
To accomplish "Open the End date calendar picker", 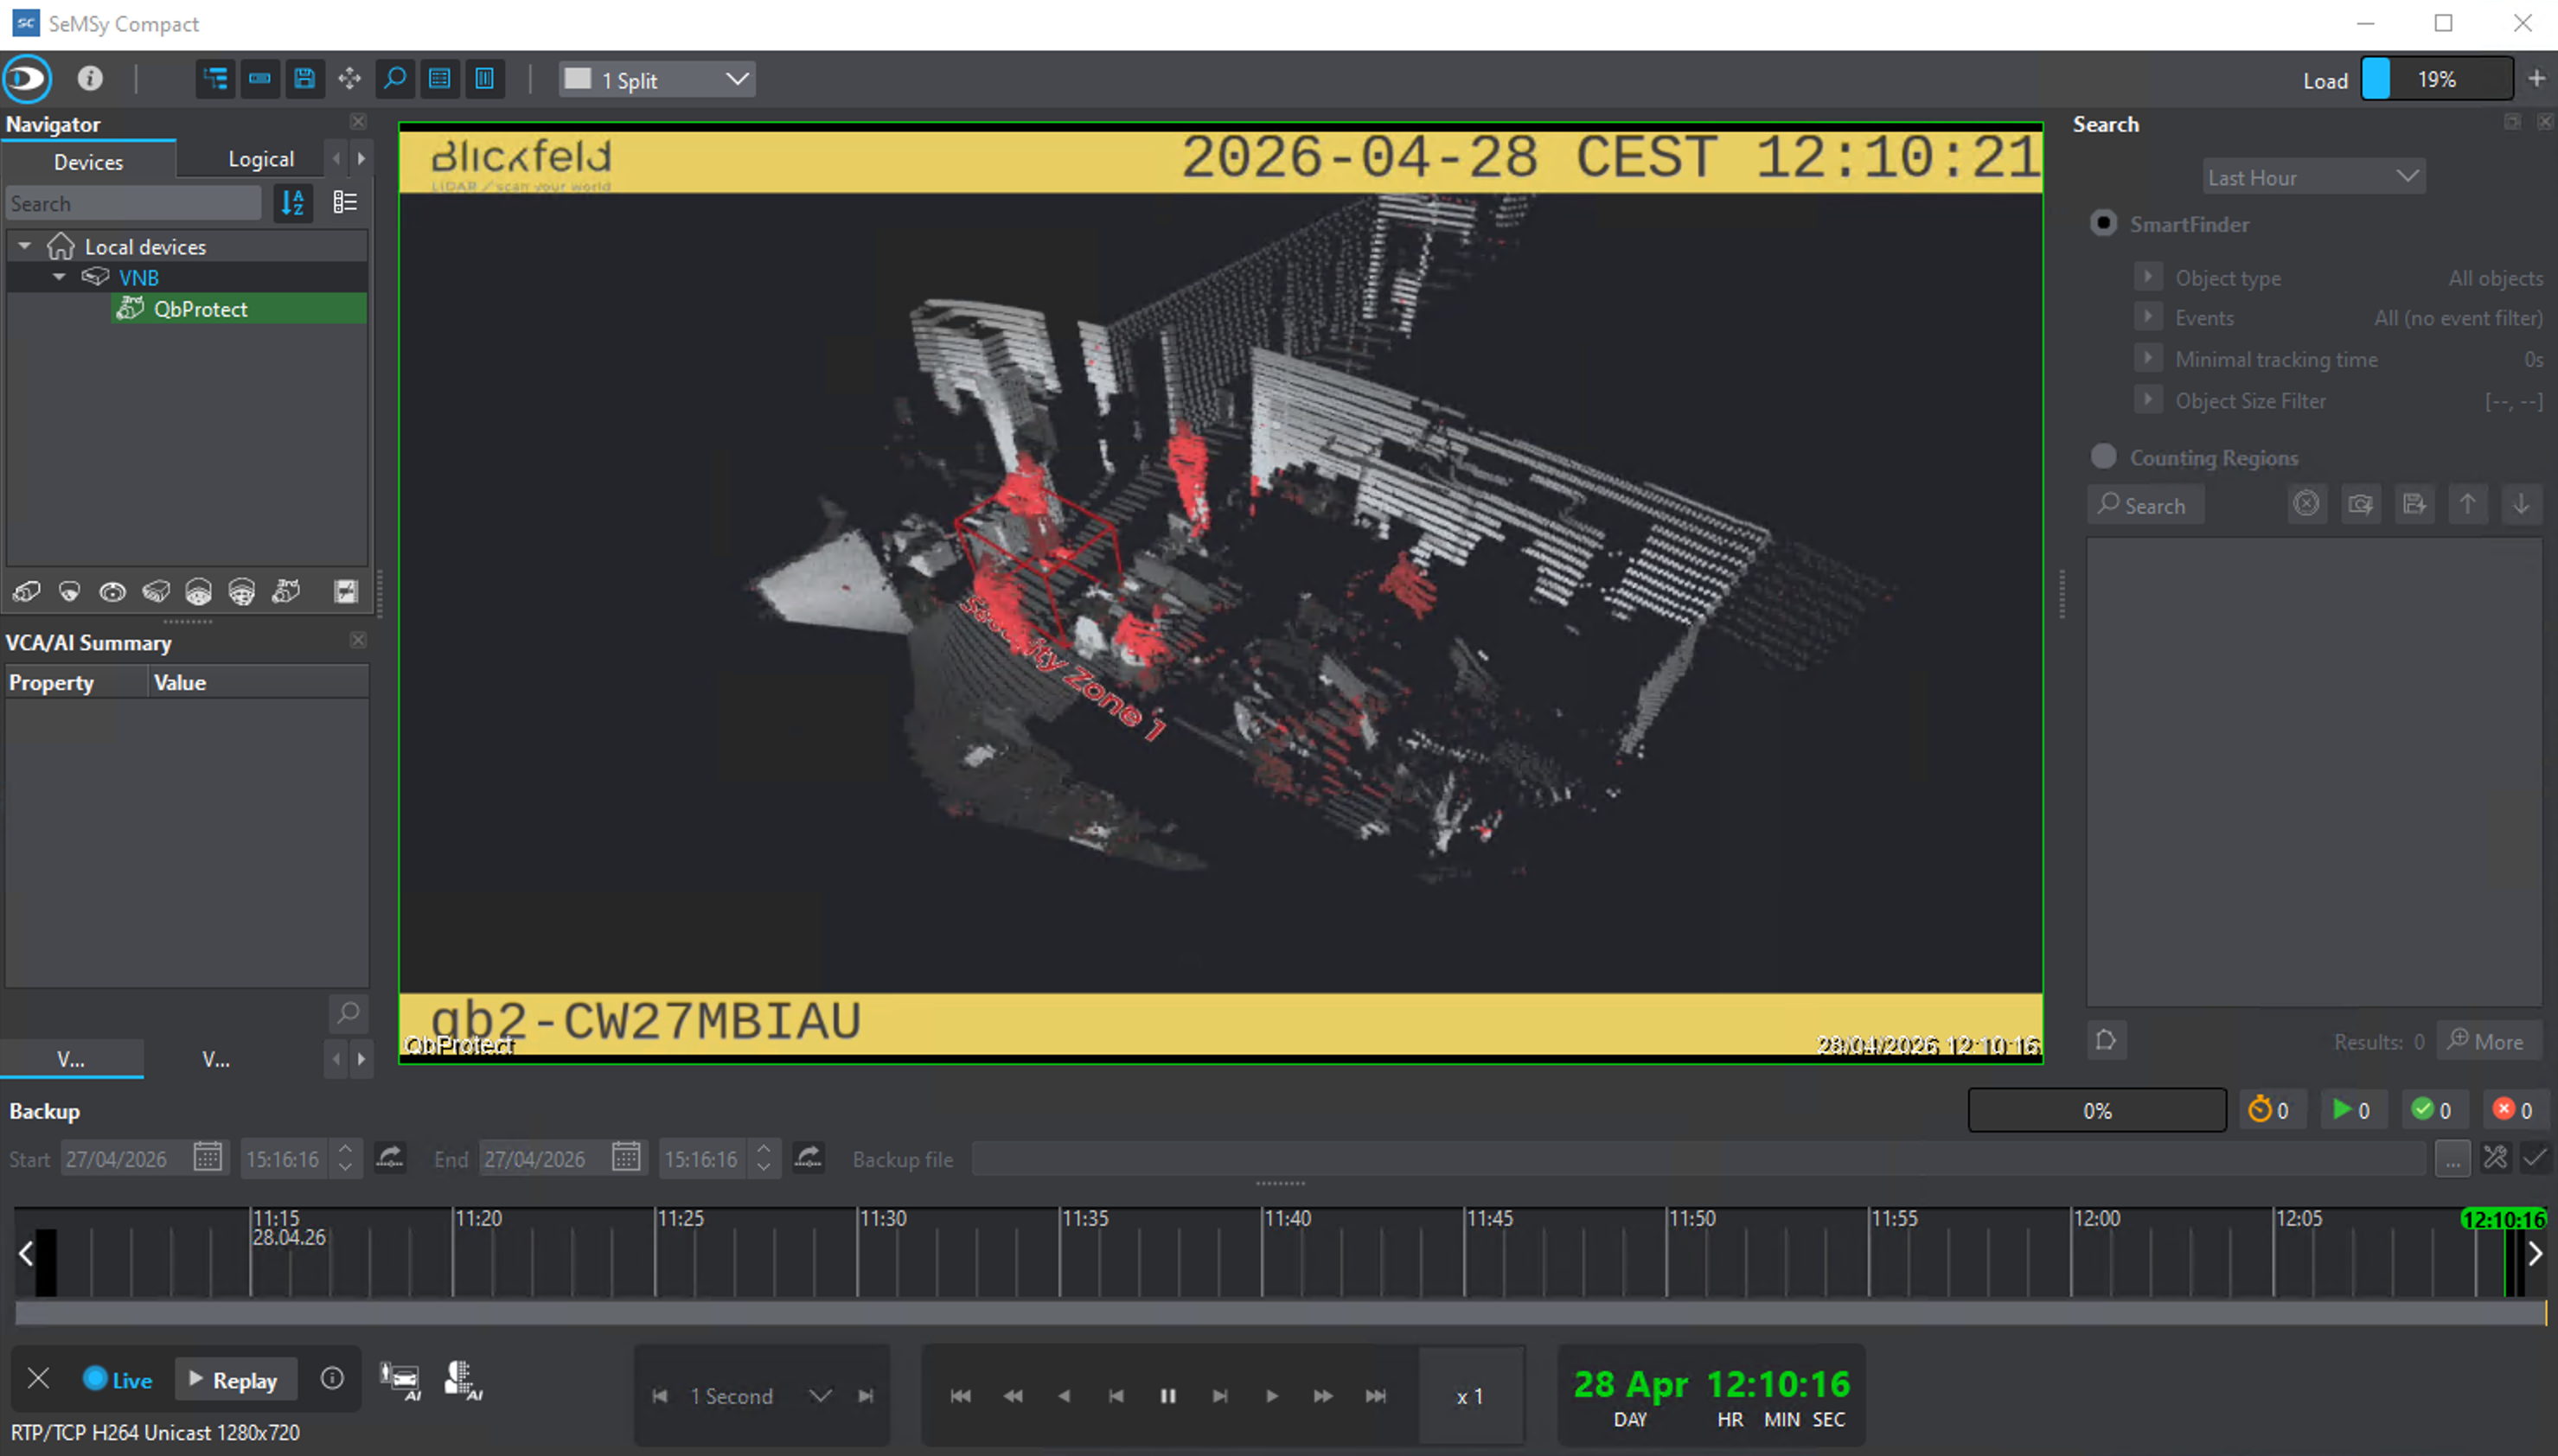I will 626,1158.
